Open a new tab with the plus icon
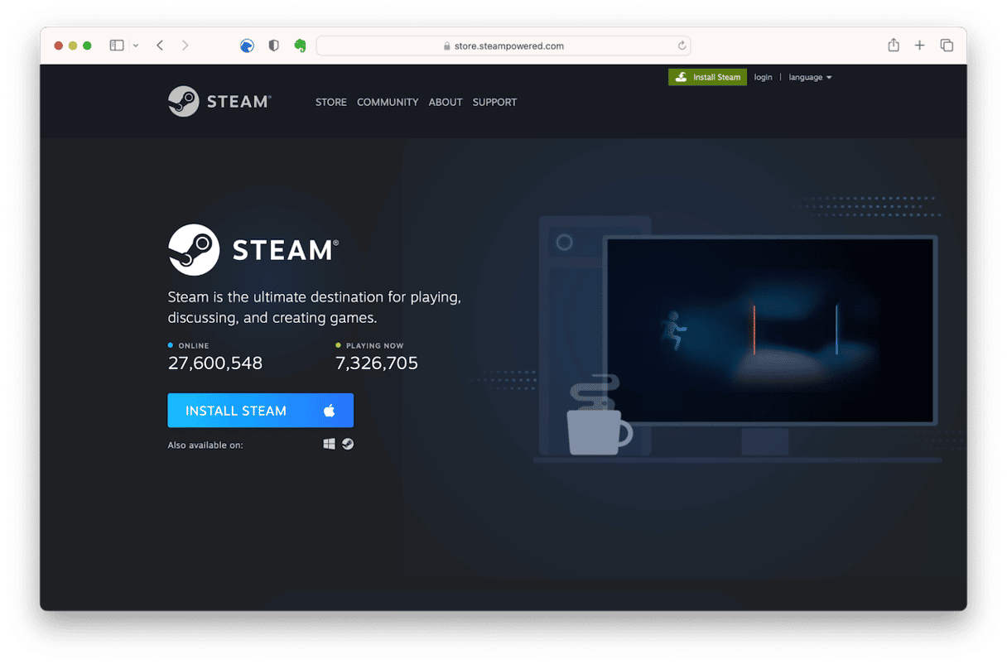 click(919, 46)
